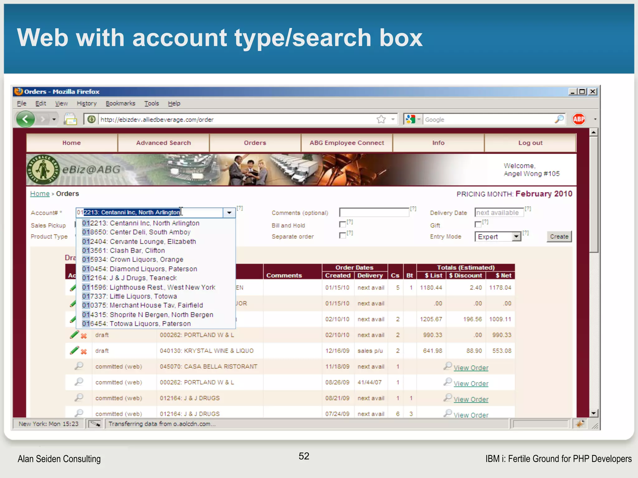Open ABG Employee Connect tab
The width and height of the screenshot is (638, 478).
[x=347, y=143]
